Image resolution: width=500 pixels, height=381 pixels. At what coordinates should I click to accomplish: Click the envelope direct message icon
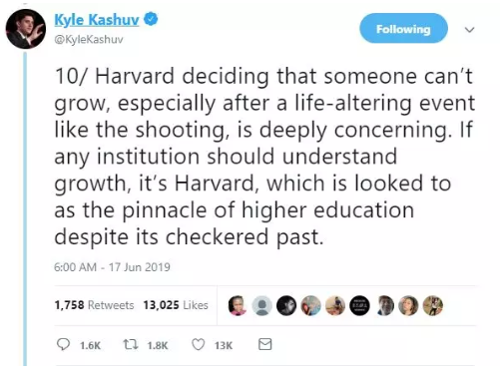tap(265, 344)
